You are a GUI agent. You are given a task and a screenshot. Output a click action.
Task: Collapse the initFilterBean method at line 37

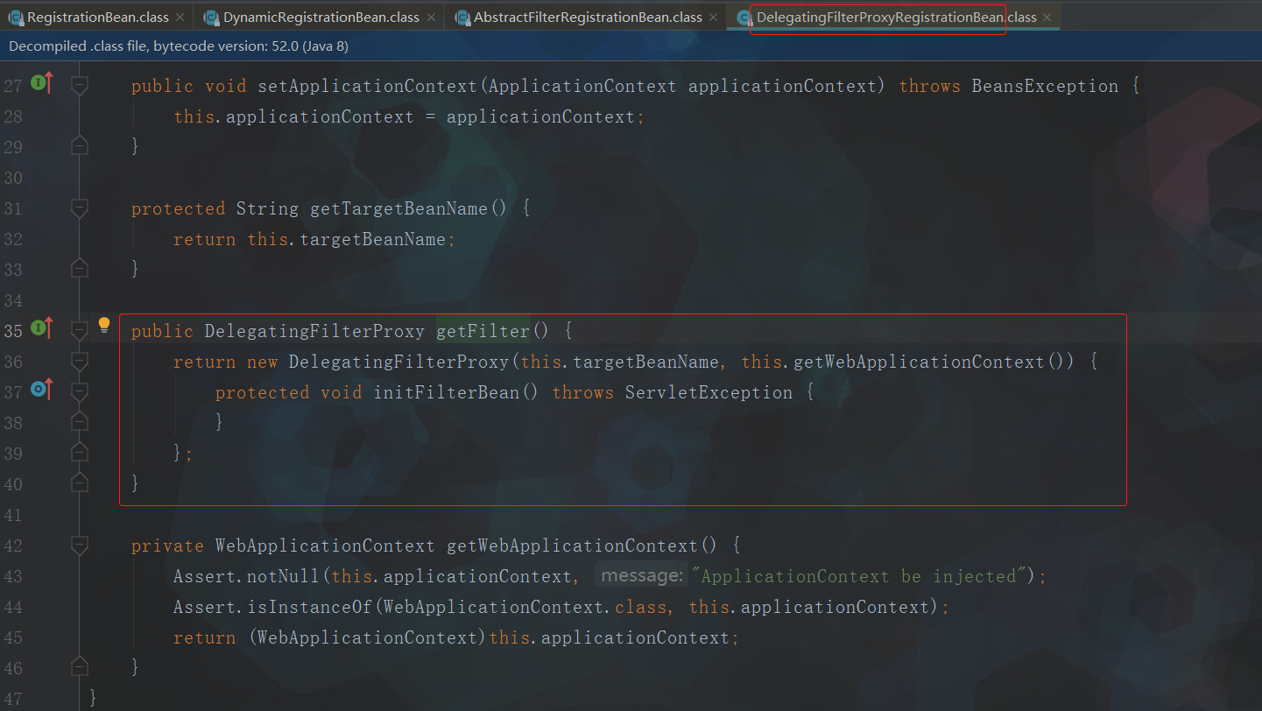[x=80, y=391]
